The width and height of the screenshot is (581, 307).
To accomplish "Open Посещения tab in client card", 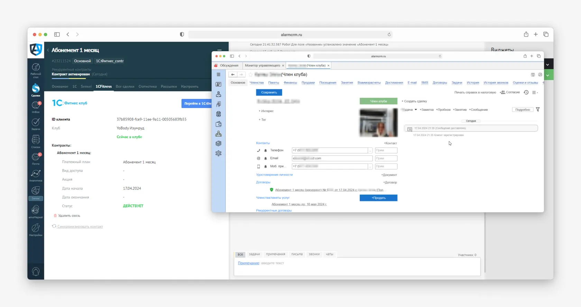I will click(x=328, y=83).
